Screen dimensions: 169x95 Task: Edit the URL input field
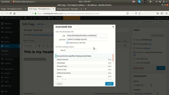point(87,35)
